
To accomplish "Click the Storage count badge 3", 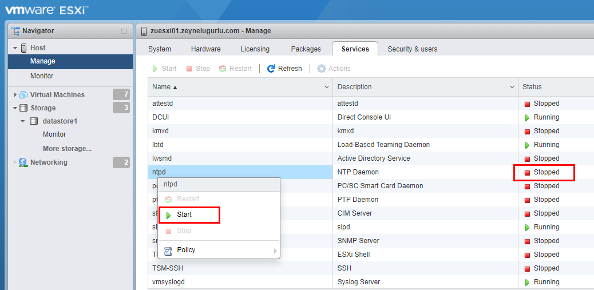I will [121, 108].
